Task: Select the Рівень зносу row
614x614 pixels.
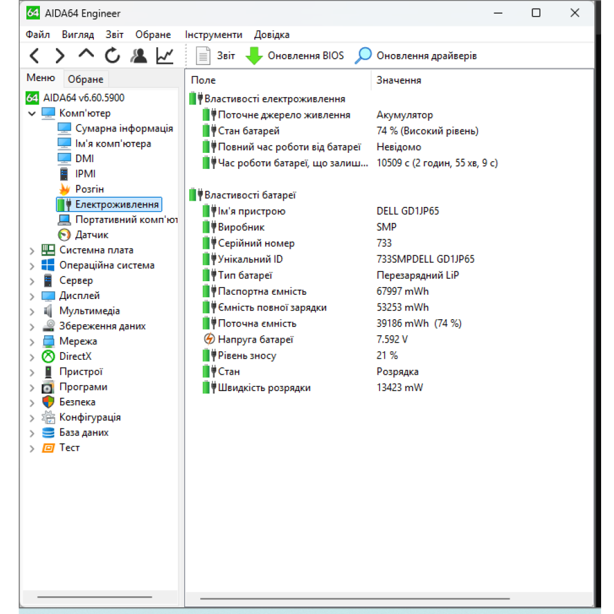Action: click(x=390, y=356)
